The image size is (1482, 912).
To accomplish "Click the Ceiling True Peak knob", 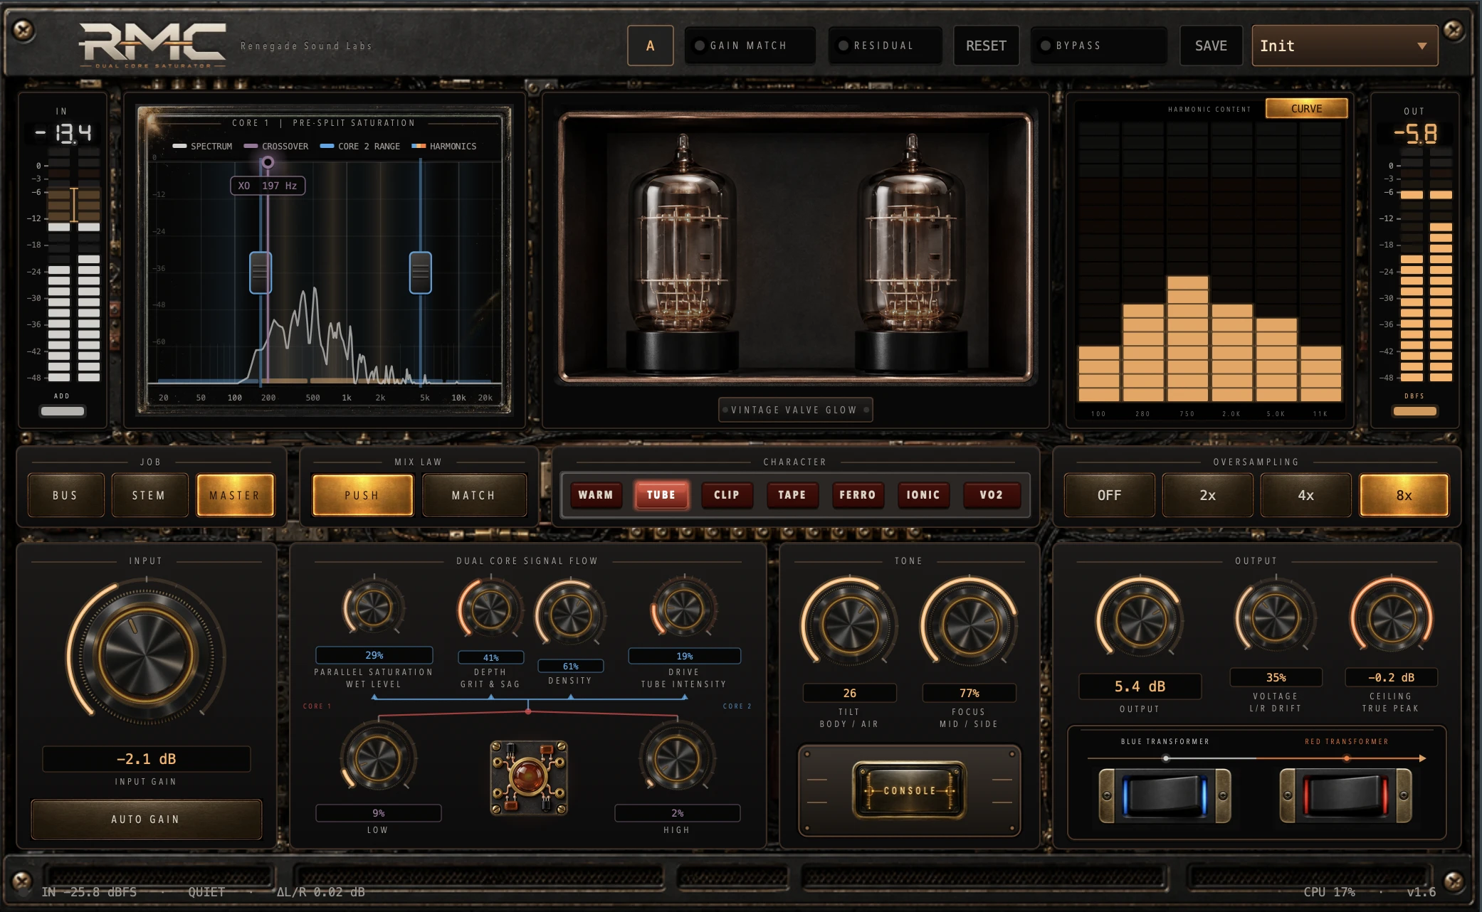I will tap(1392, 616).
